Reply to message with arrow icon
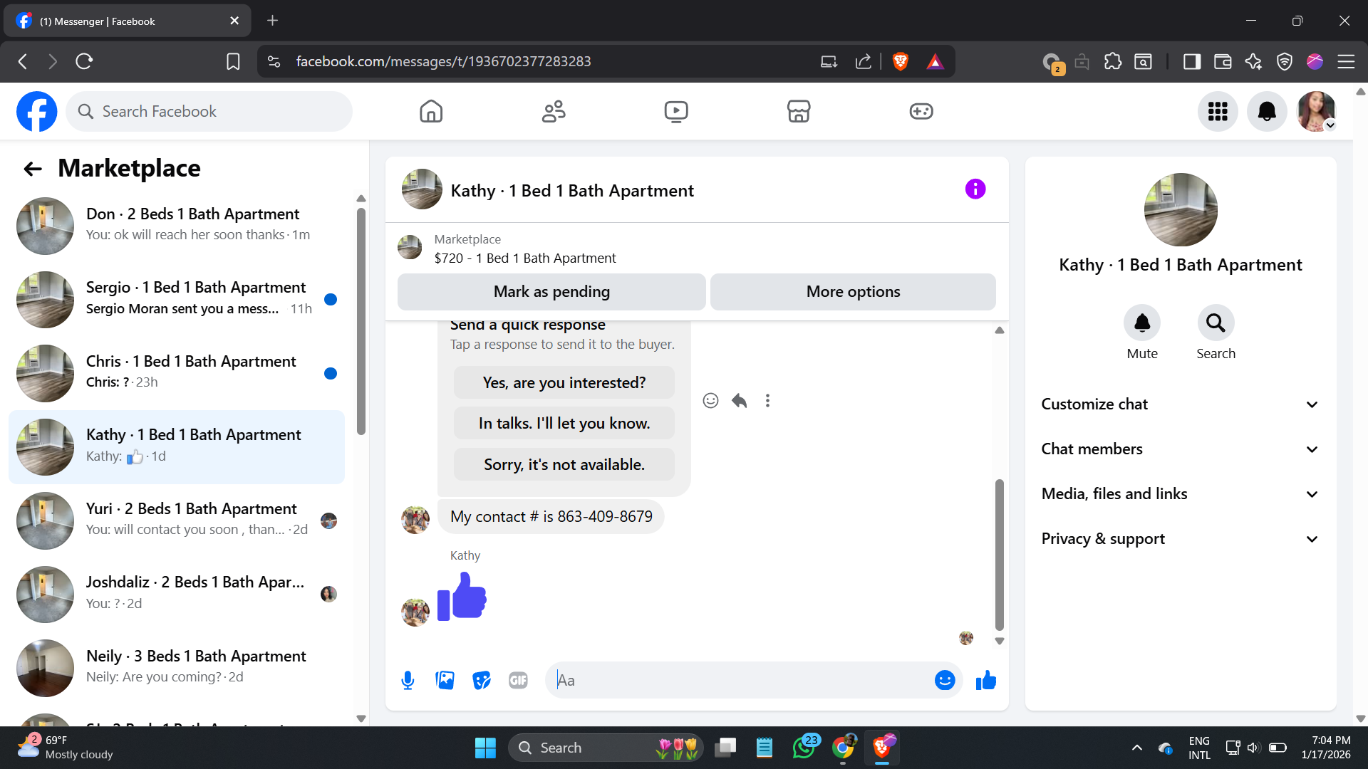The width and height of the screenshot is (1368, 769). [739, 401]
